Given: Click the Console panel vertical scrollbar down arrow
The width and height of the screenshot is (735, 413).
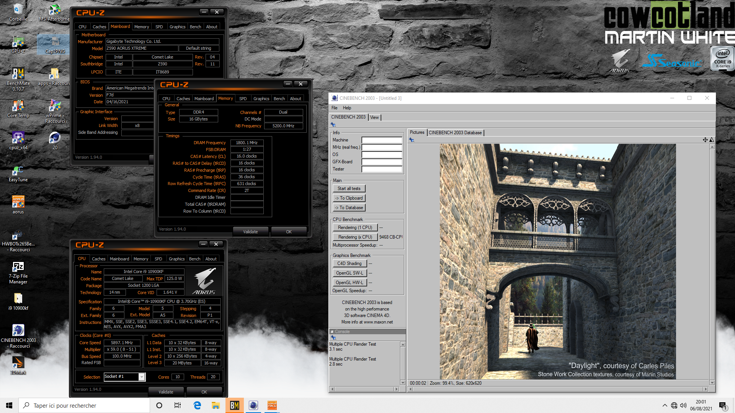Looking at the screenshot, I should click(x=403, y=383).
